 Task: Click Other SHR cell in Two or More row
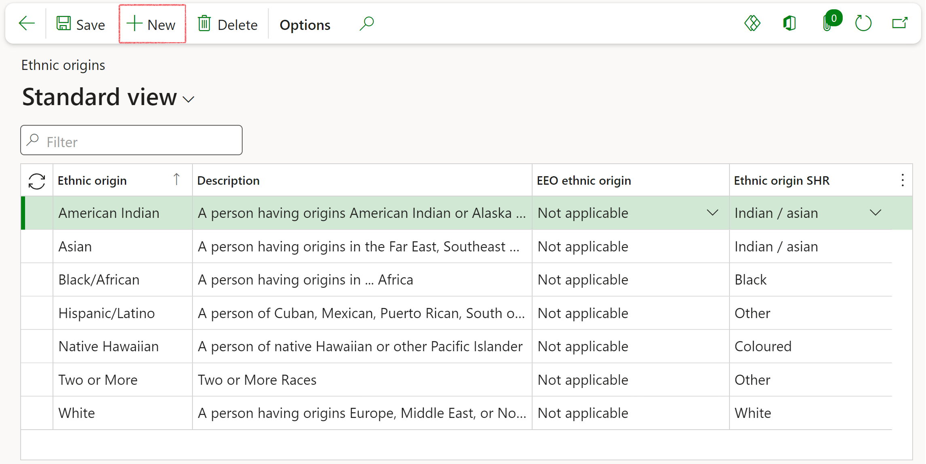tap(811, 380)
